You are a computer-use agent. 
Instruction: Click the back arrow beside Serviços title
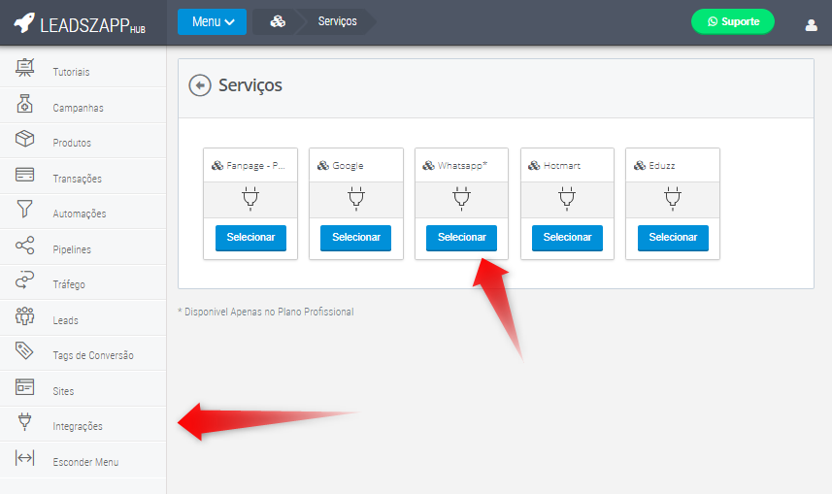pyautogui.click(x=200, y=85)
